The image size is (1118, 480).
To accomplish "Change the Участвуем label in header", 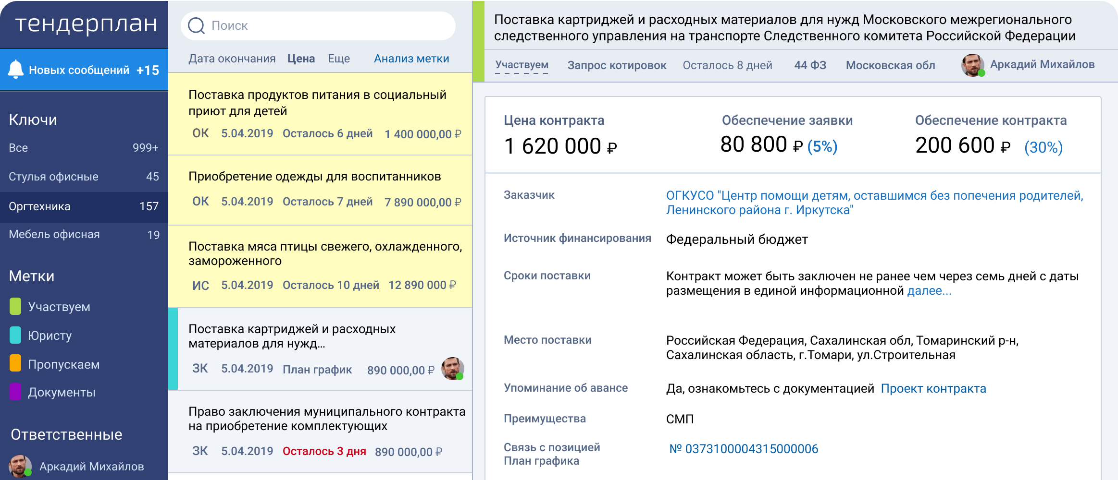I will pos(522,65).
